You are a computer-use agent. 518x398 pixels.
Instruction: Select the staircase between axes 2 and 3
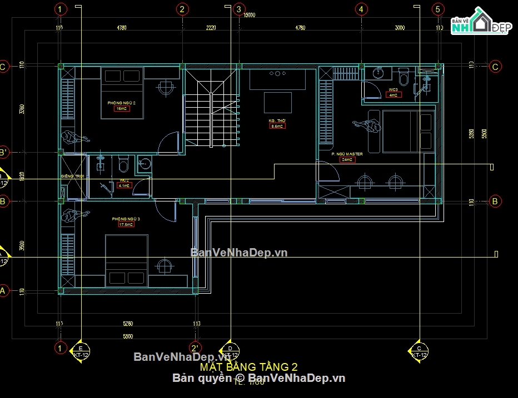(x=212, y=107)
